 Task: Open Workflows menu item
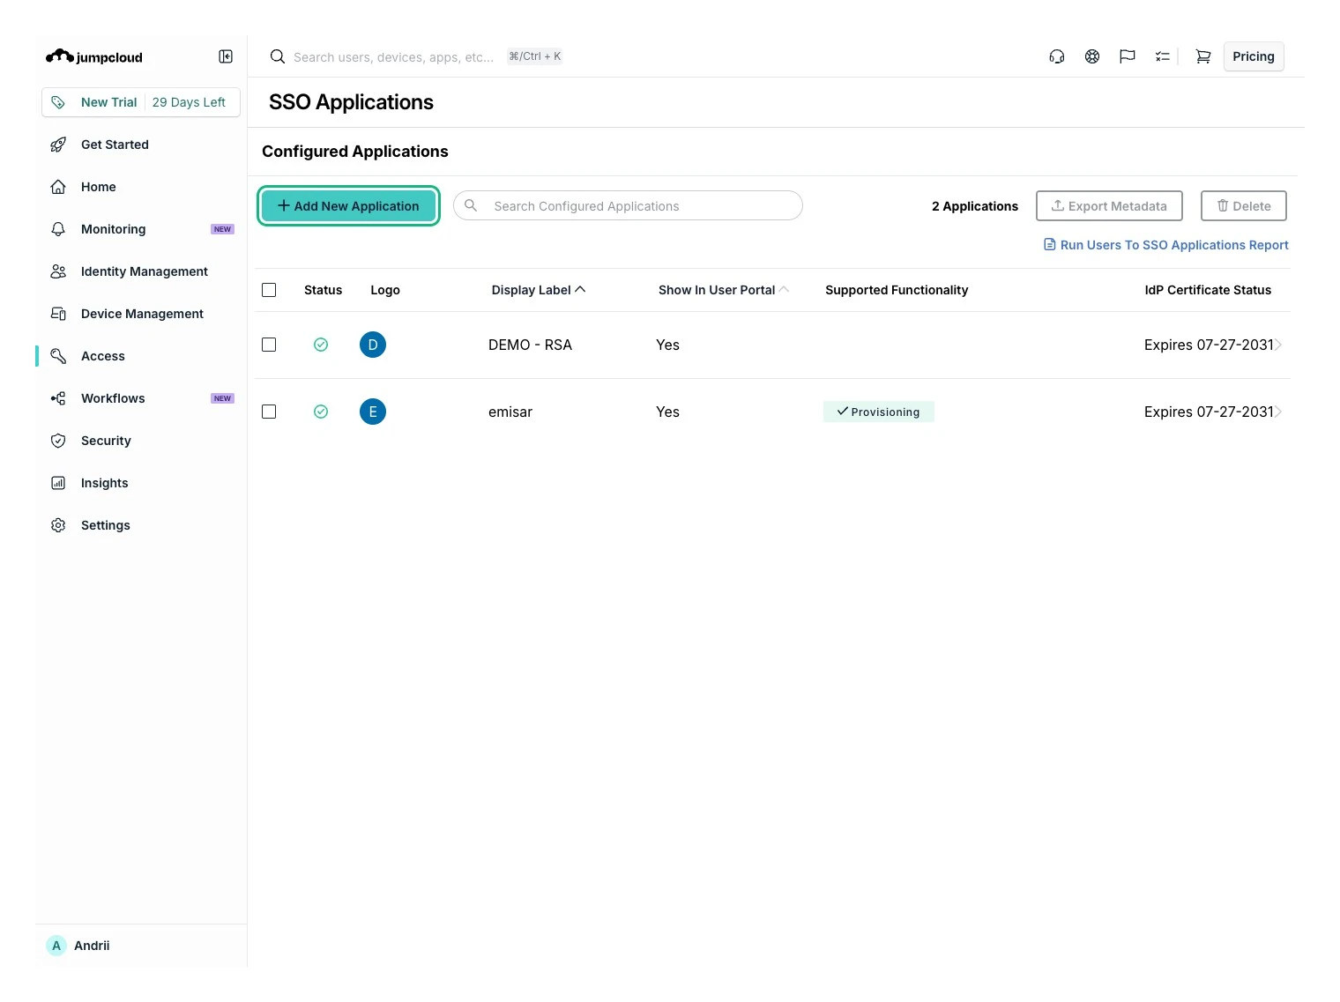pyautogui.click(x=113, y=398)
